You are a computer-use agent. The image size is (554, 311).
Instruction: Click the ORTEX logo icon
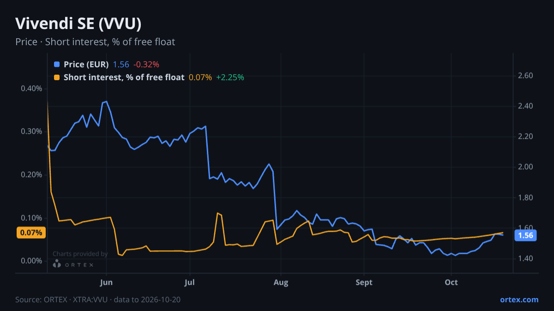57,264
